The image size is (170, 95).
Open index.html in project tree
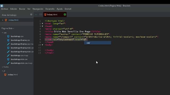[13, 75]
